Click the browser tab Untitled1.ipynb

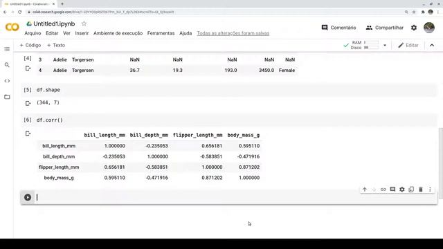(28, 4)
